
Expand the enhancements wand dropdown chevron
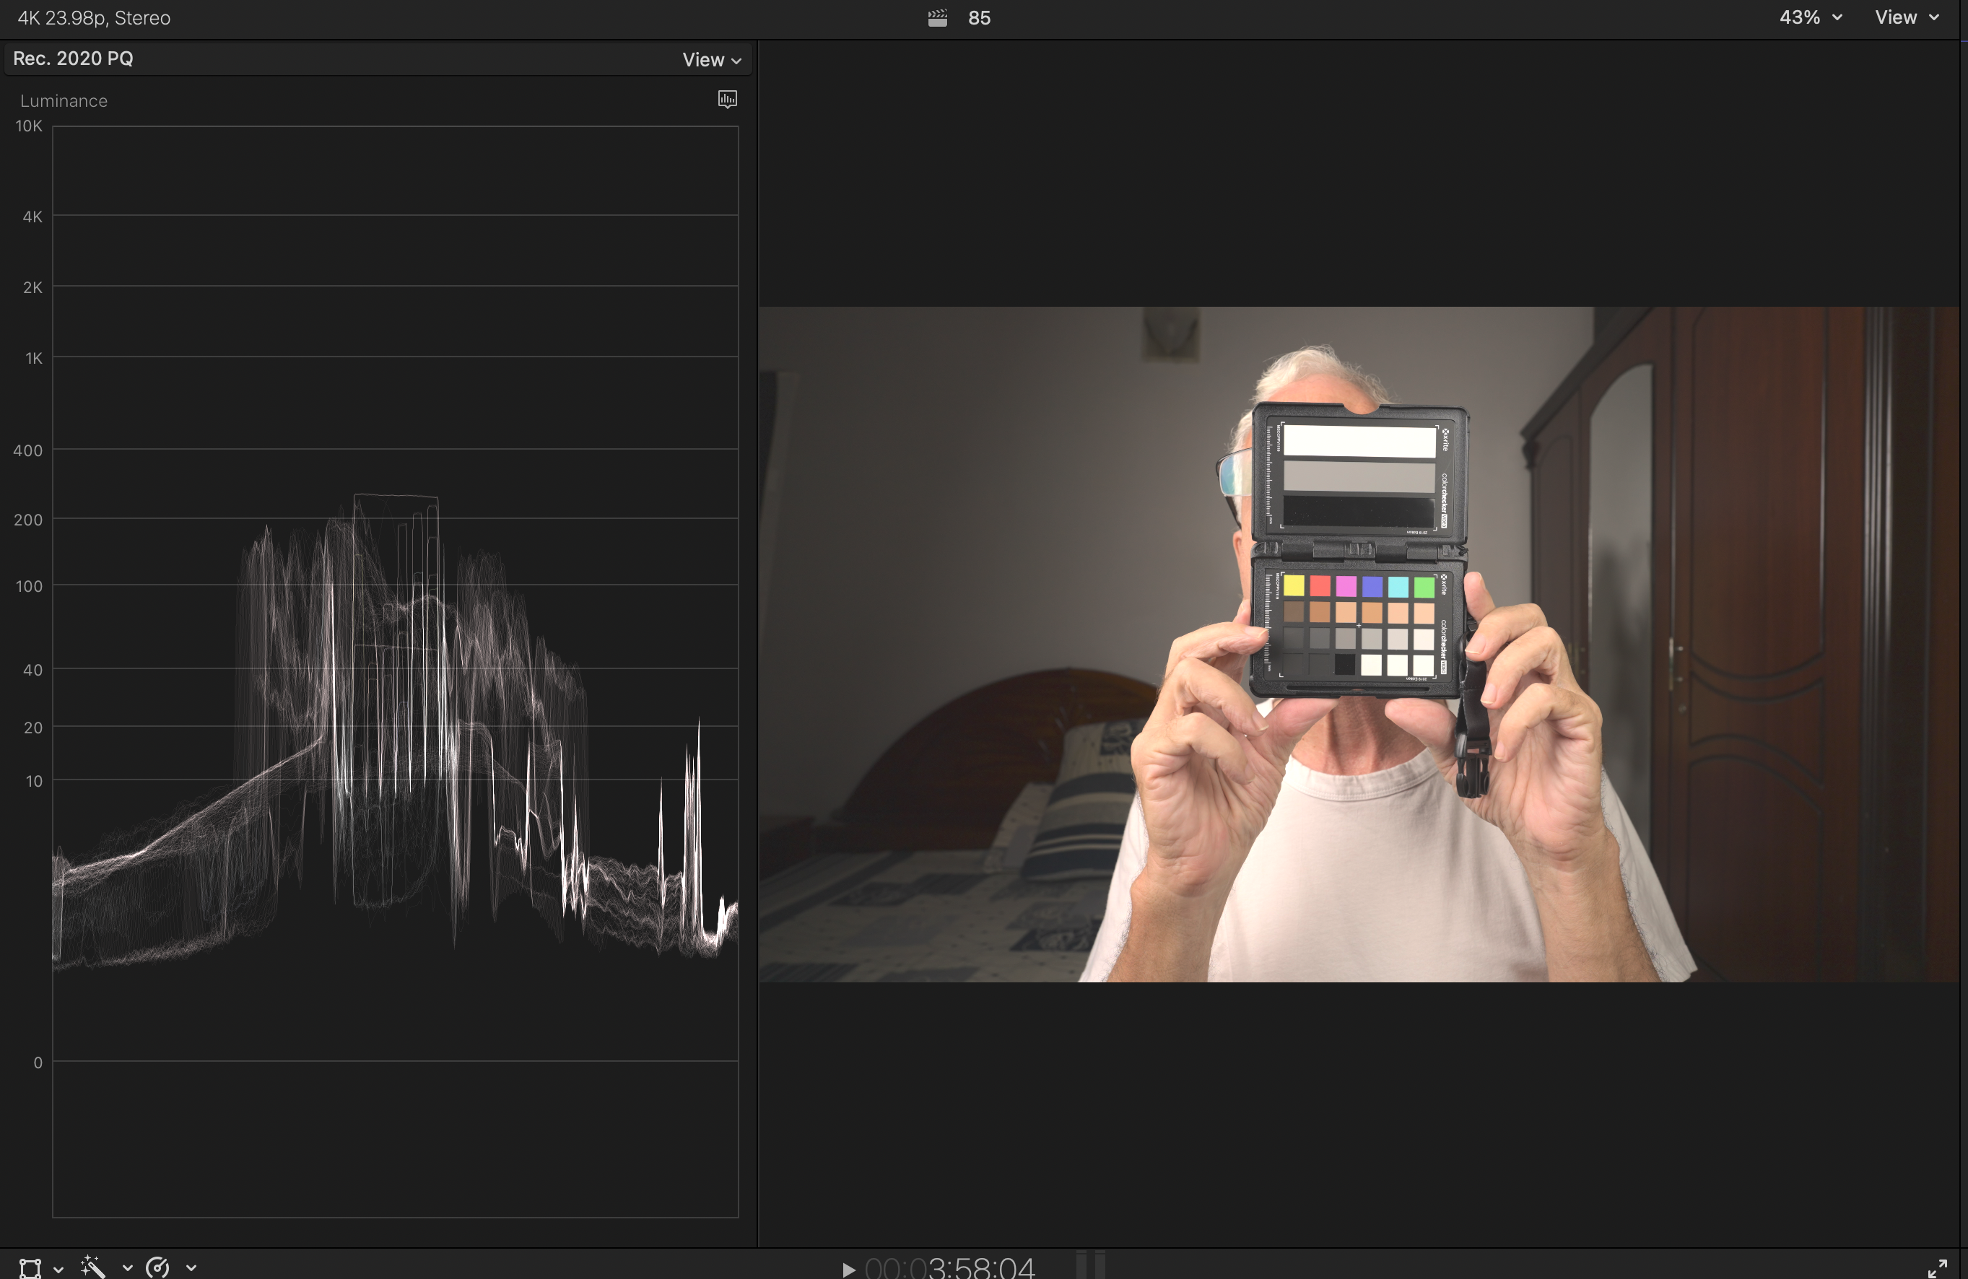(127, 1267)
